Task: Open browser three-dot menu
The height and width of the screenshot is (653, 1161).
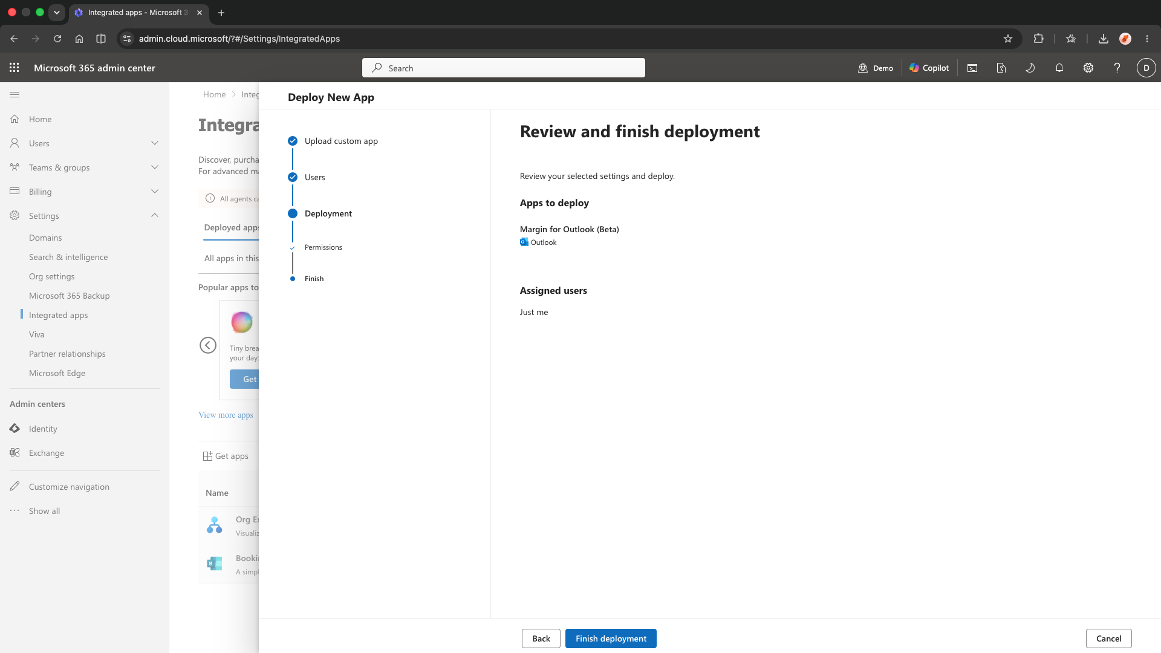Action: pos(1147,39)
